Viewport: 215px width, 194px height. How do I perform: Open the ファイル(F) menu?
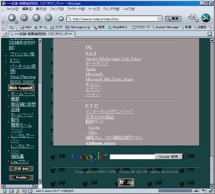pos(12,9)
